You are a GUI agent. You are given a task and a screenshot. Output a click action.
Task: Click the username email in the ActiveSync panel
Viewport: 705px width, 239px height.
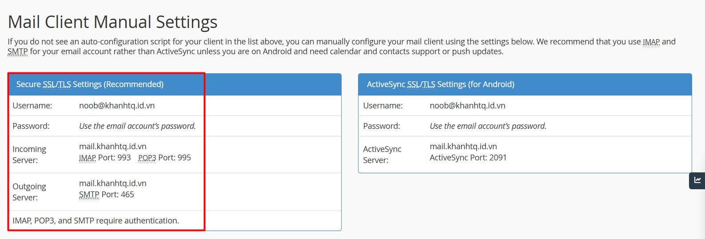click(467, 106)
